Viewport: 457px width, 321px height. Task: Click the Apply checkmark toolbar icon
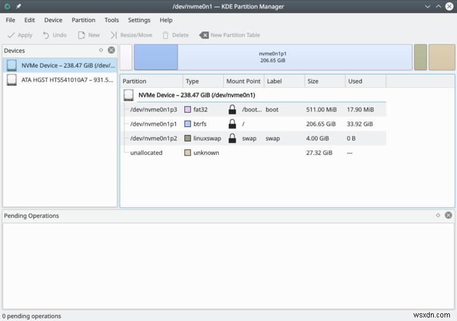[x=11, y=35]
